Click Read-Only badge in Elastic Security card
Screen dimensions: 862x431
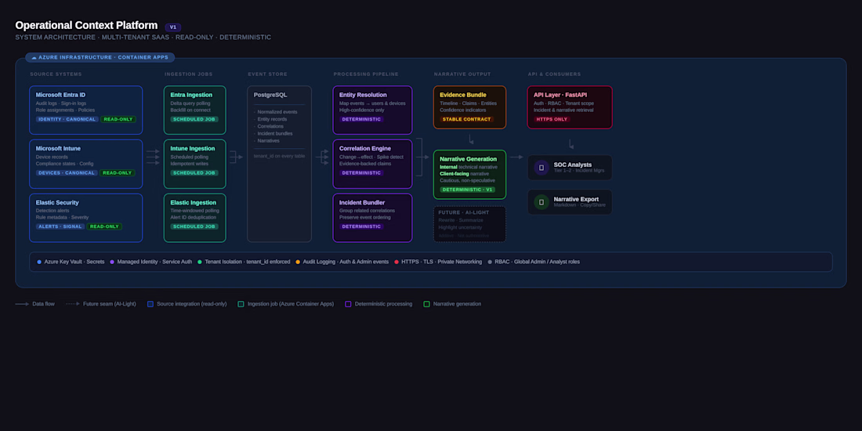pos(104,226)
